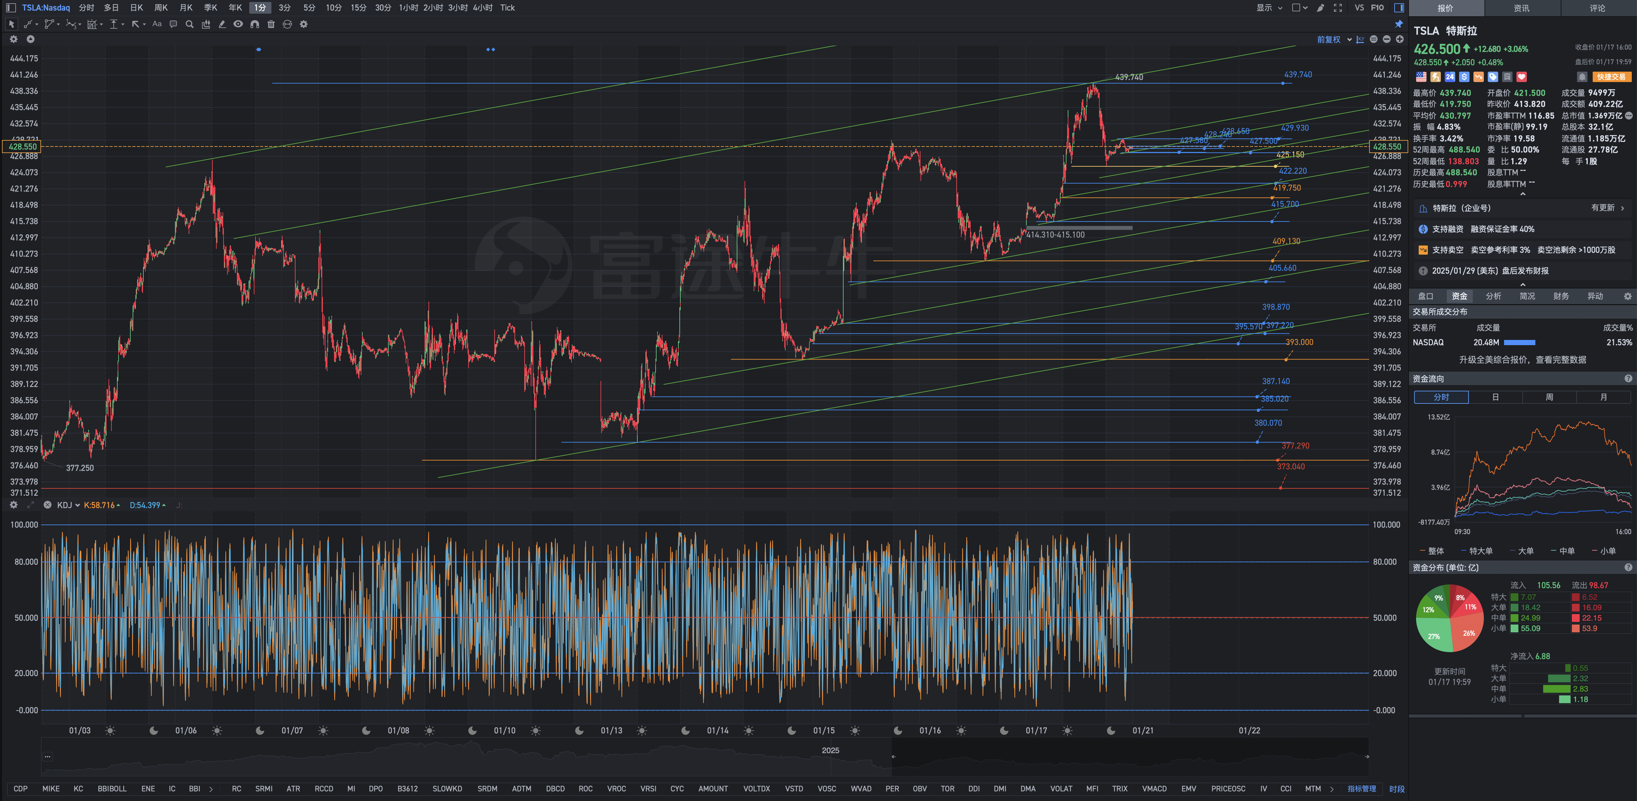Open KDJ indicator settings gear
Screen dimensions: 1637x801
pyautogui.click(x=14, y=505)
